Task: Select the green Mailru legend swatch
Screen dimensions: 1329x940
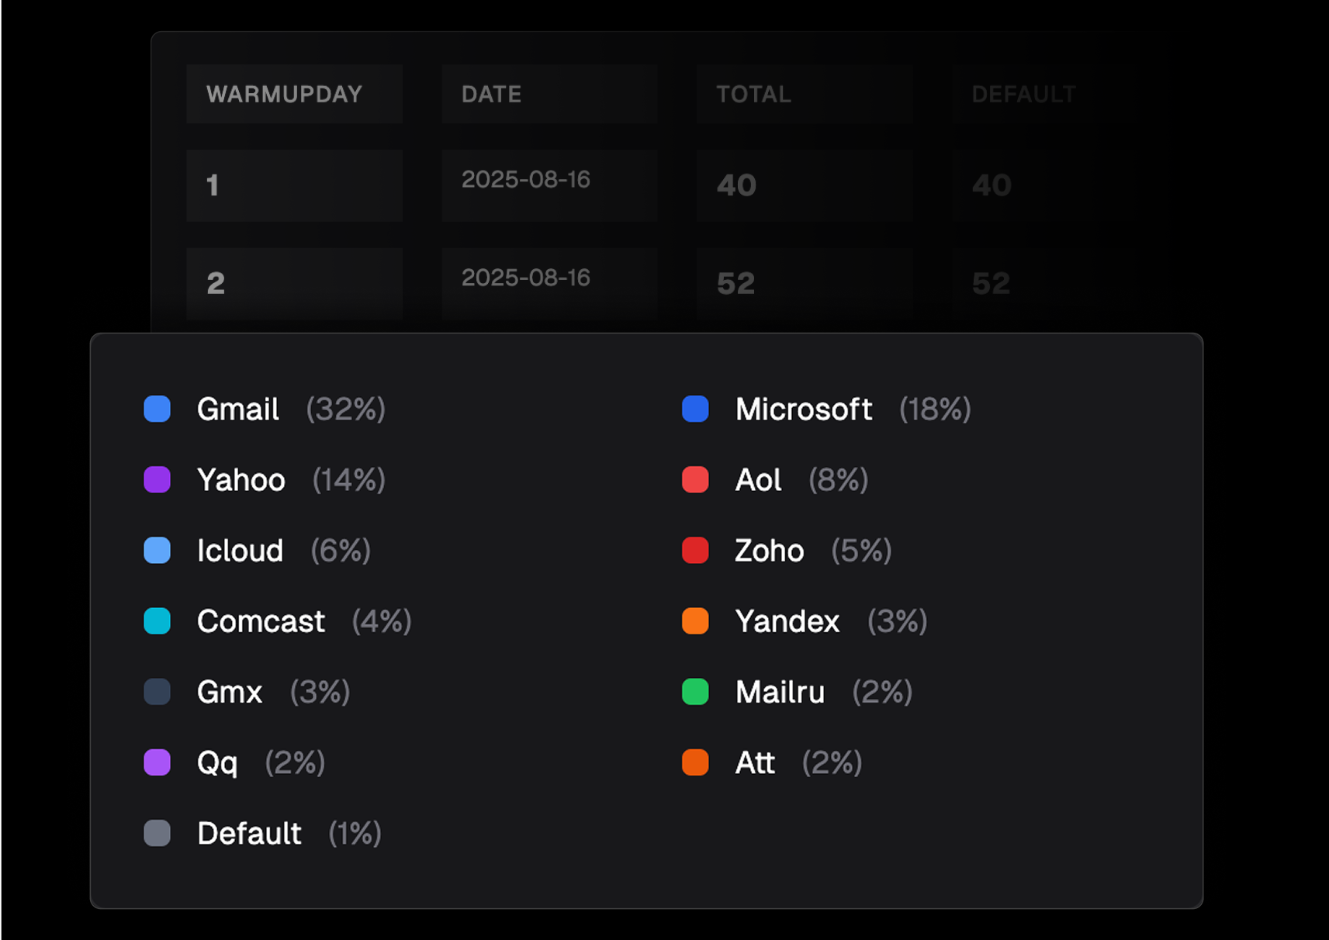Action: click(x=695, y=691)
